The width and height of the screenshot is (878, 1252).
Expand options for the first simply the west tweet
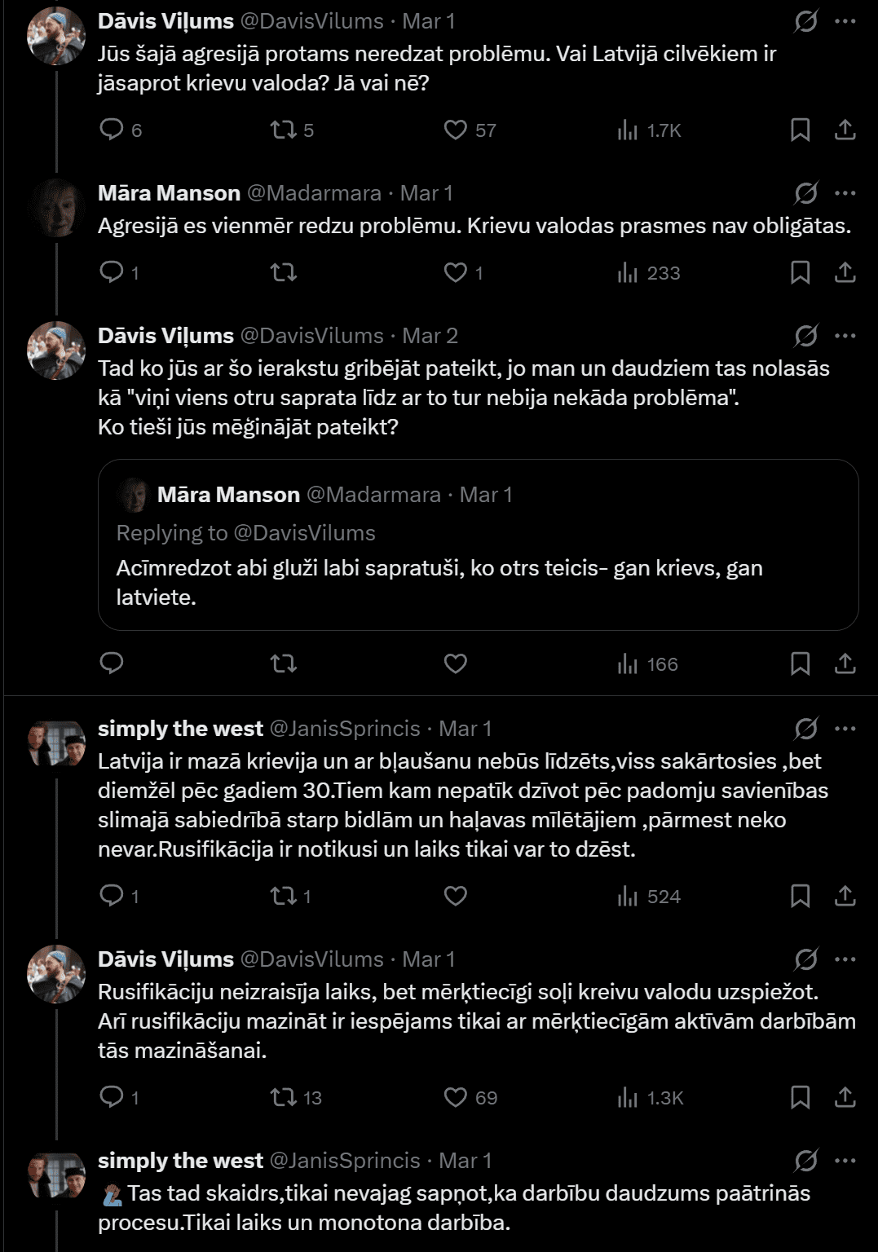[x=845, y=729]
